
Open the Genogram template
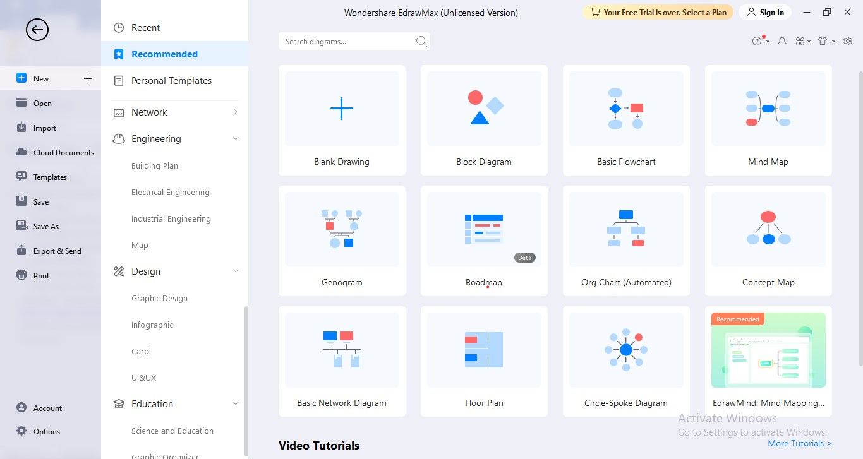pos(342,241)
